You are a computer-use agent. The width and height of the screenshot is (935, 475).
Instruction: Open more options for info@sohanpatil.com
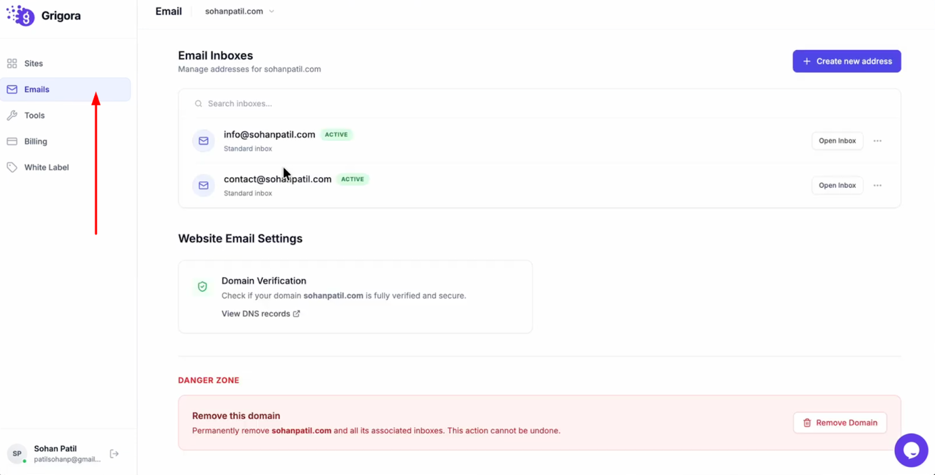pos(878,141)
